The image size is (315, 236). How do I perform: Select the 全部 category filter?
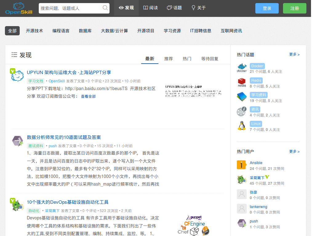[12, 31]
